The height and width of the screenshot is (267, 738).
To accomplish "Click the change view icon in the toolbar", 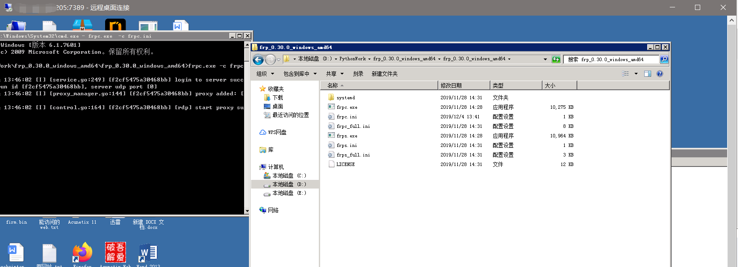I will (x=625, y=74).
